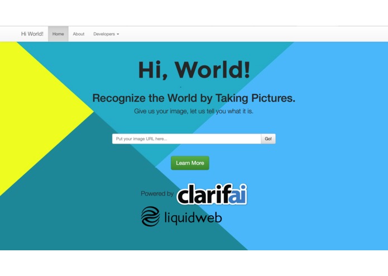Click the Hi World! brand link
Image resolution: width=388 pixels, height=276 pixels.
click(32, 34)
